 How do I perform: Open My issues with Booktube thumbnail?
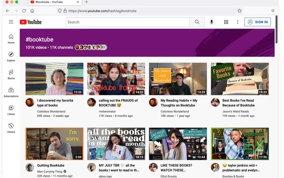tap(178, 79)
